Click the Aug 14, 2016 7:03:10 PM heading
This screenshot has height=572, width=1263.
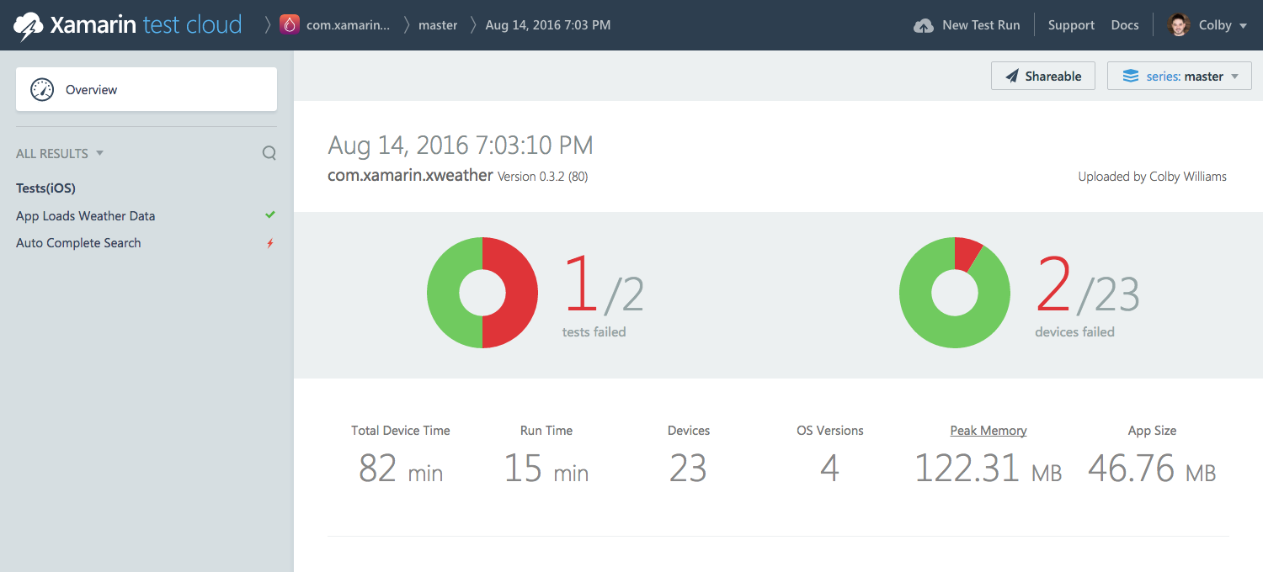461,145
